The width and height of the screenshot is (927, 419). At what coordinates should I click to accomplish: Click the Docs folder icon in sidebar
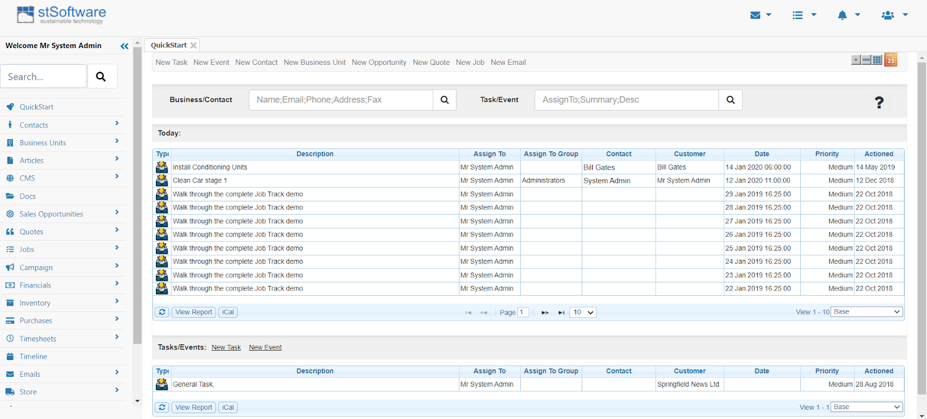pyautogui.click(x=10, y=196)
